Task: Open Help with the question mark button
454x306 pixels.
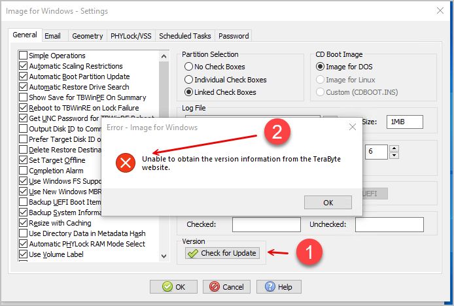Action: point(279,286)
